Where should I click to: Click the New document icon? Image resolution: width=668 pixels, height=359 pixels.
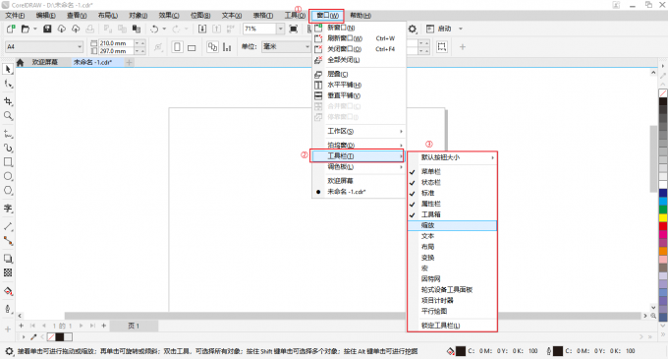click(x=11, y=29)
